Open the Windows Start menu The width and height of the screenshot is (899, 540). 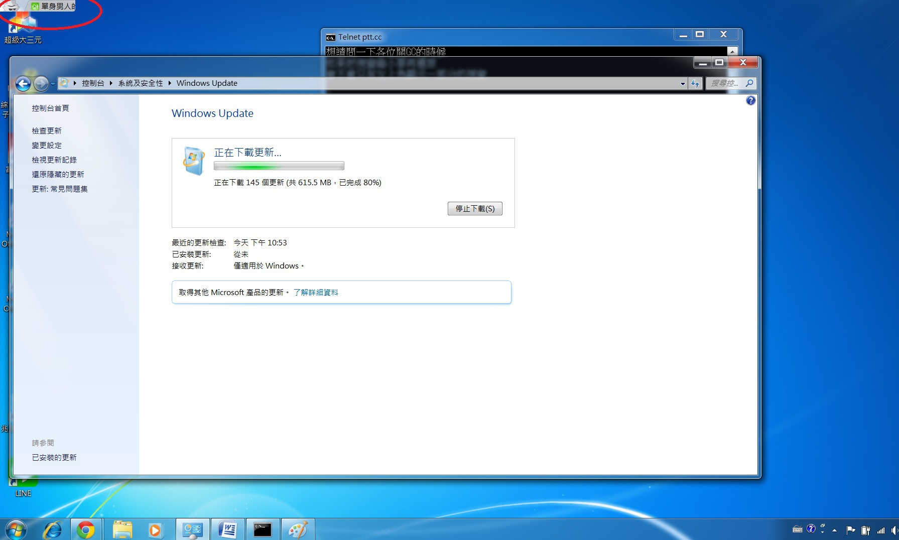click(x=15, y=530)
